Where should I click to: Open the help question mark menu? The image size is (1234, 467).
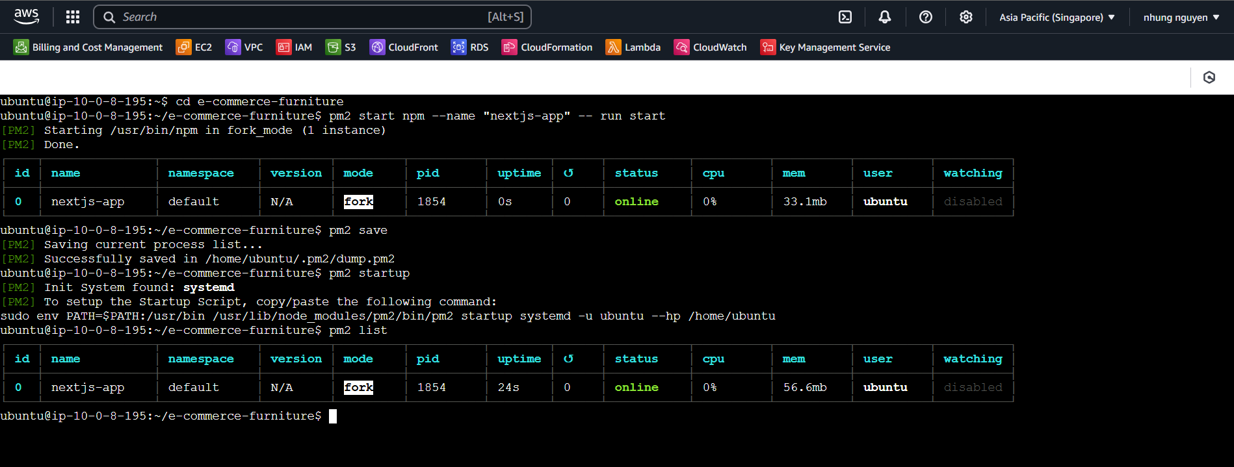point(926,17)
